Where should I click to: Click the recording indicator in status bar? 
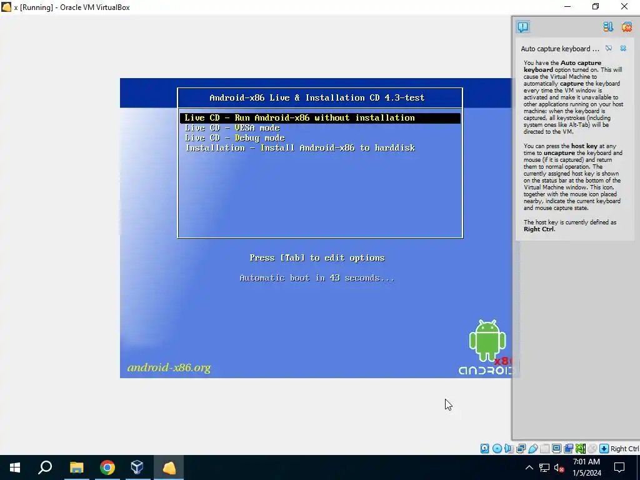click(x=568, y=449)
